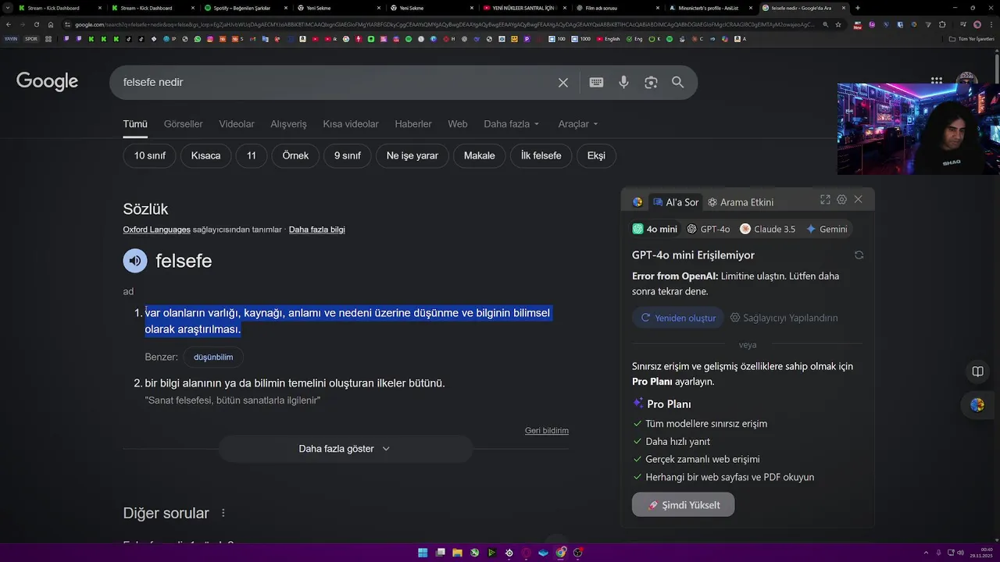Open Task View on taskbar
The height and width of the screenshot is (562, 1000).
point(440,553)
